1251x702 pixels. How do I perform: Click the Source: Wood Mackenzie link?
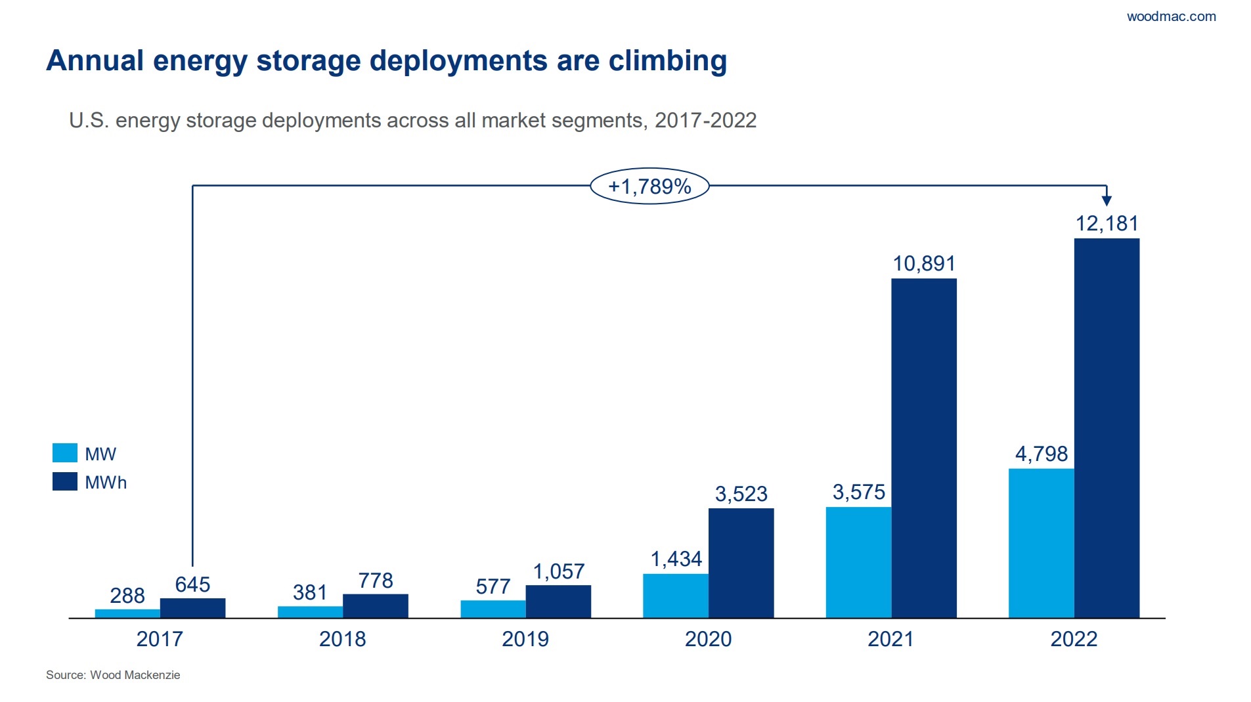coord(113,675)
